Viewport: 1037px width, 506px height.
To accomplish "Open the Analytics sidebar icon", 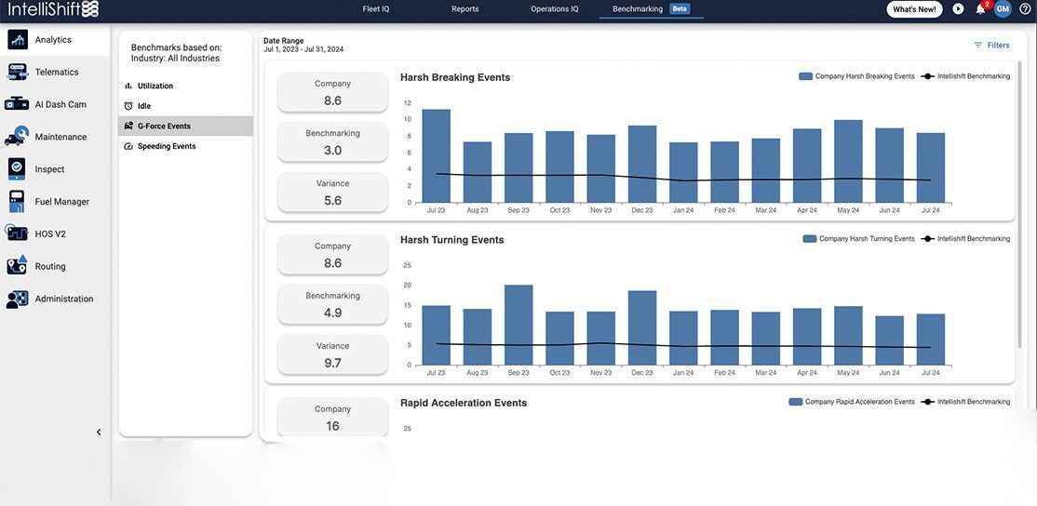I will point(18,40).
